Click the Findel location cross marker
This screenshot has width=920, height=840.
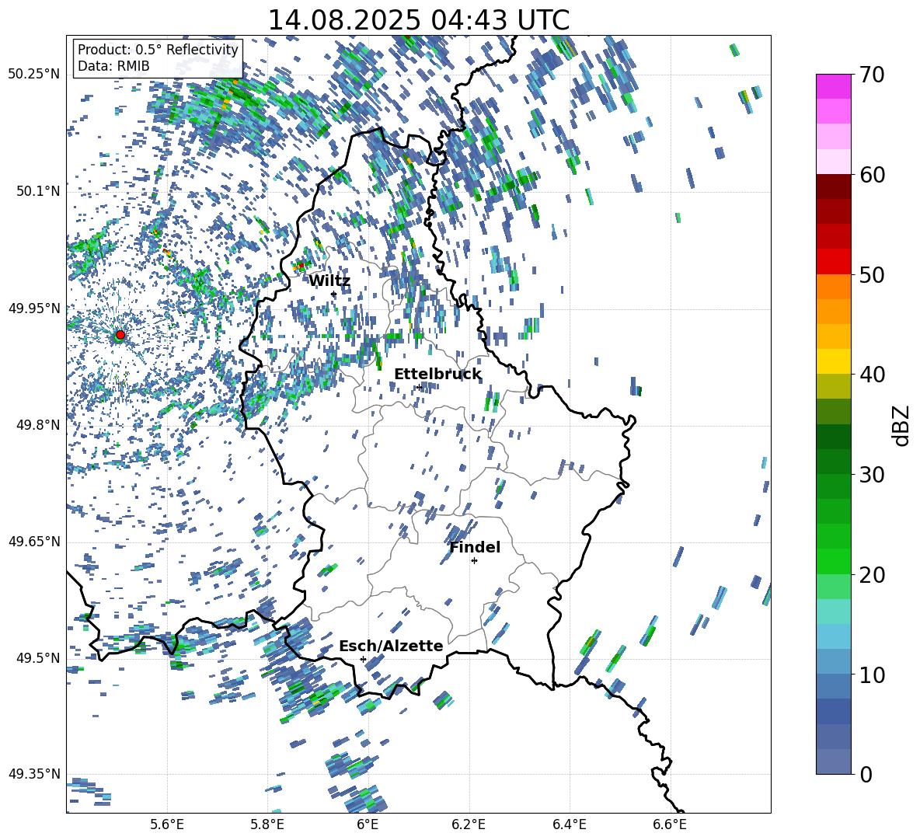pyautogui.click(x=474, y=561)
